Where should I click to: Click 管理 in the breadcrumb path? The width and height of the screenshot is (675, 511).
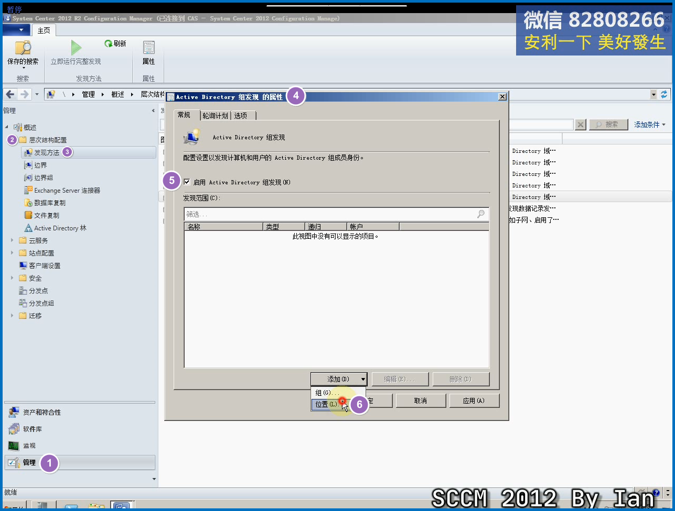(x=88, y=95)
